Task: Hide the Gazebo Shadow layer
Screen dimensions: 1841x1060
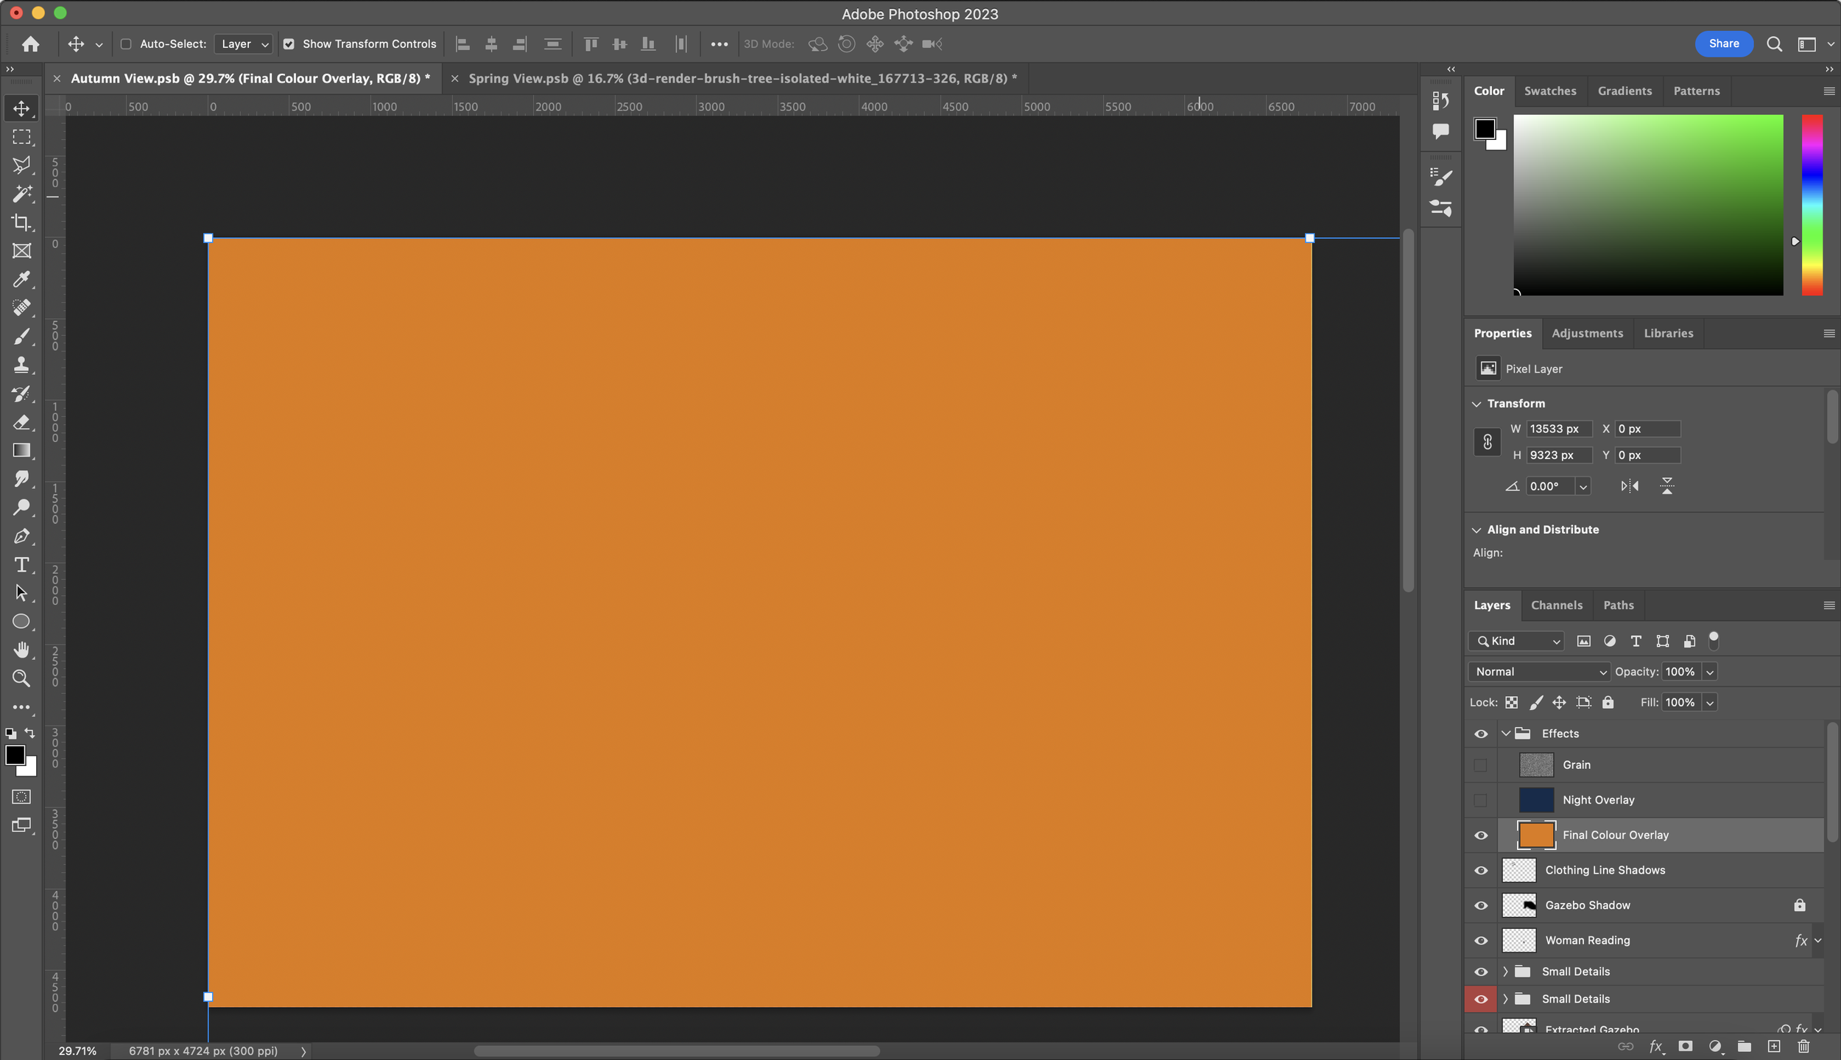Action: click(x=1480, y=906)
